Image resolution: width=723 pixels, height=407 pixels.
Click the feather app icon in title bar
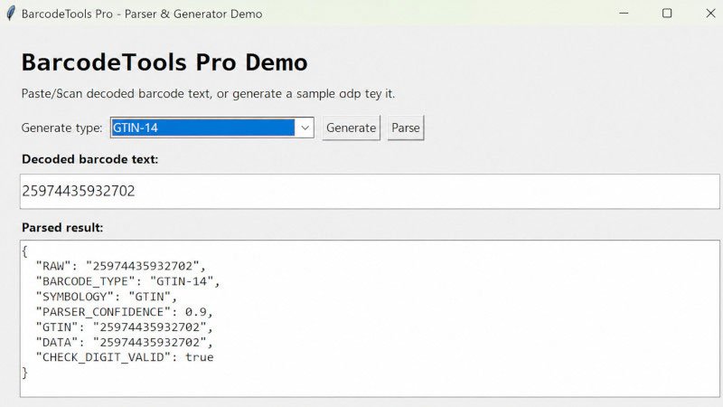coord(11,14)
